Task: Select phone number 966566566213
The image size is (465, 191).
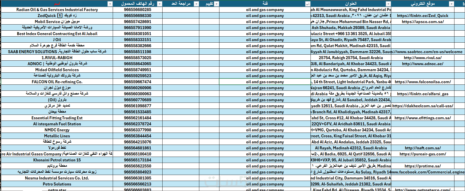Action: [x=138, y=184]
